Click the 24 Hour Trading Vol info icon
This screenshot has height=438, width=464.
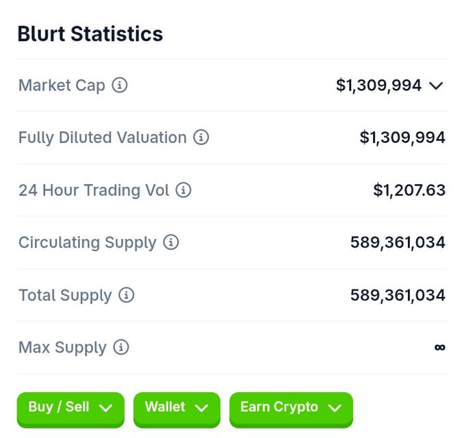coord(183,190)
